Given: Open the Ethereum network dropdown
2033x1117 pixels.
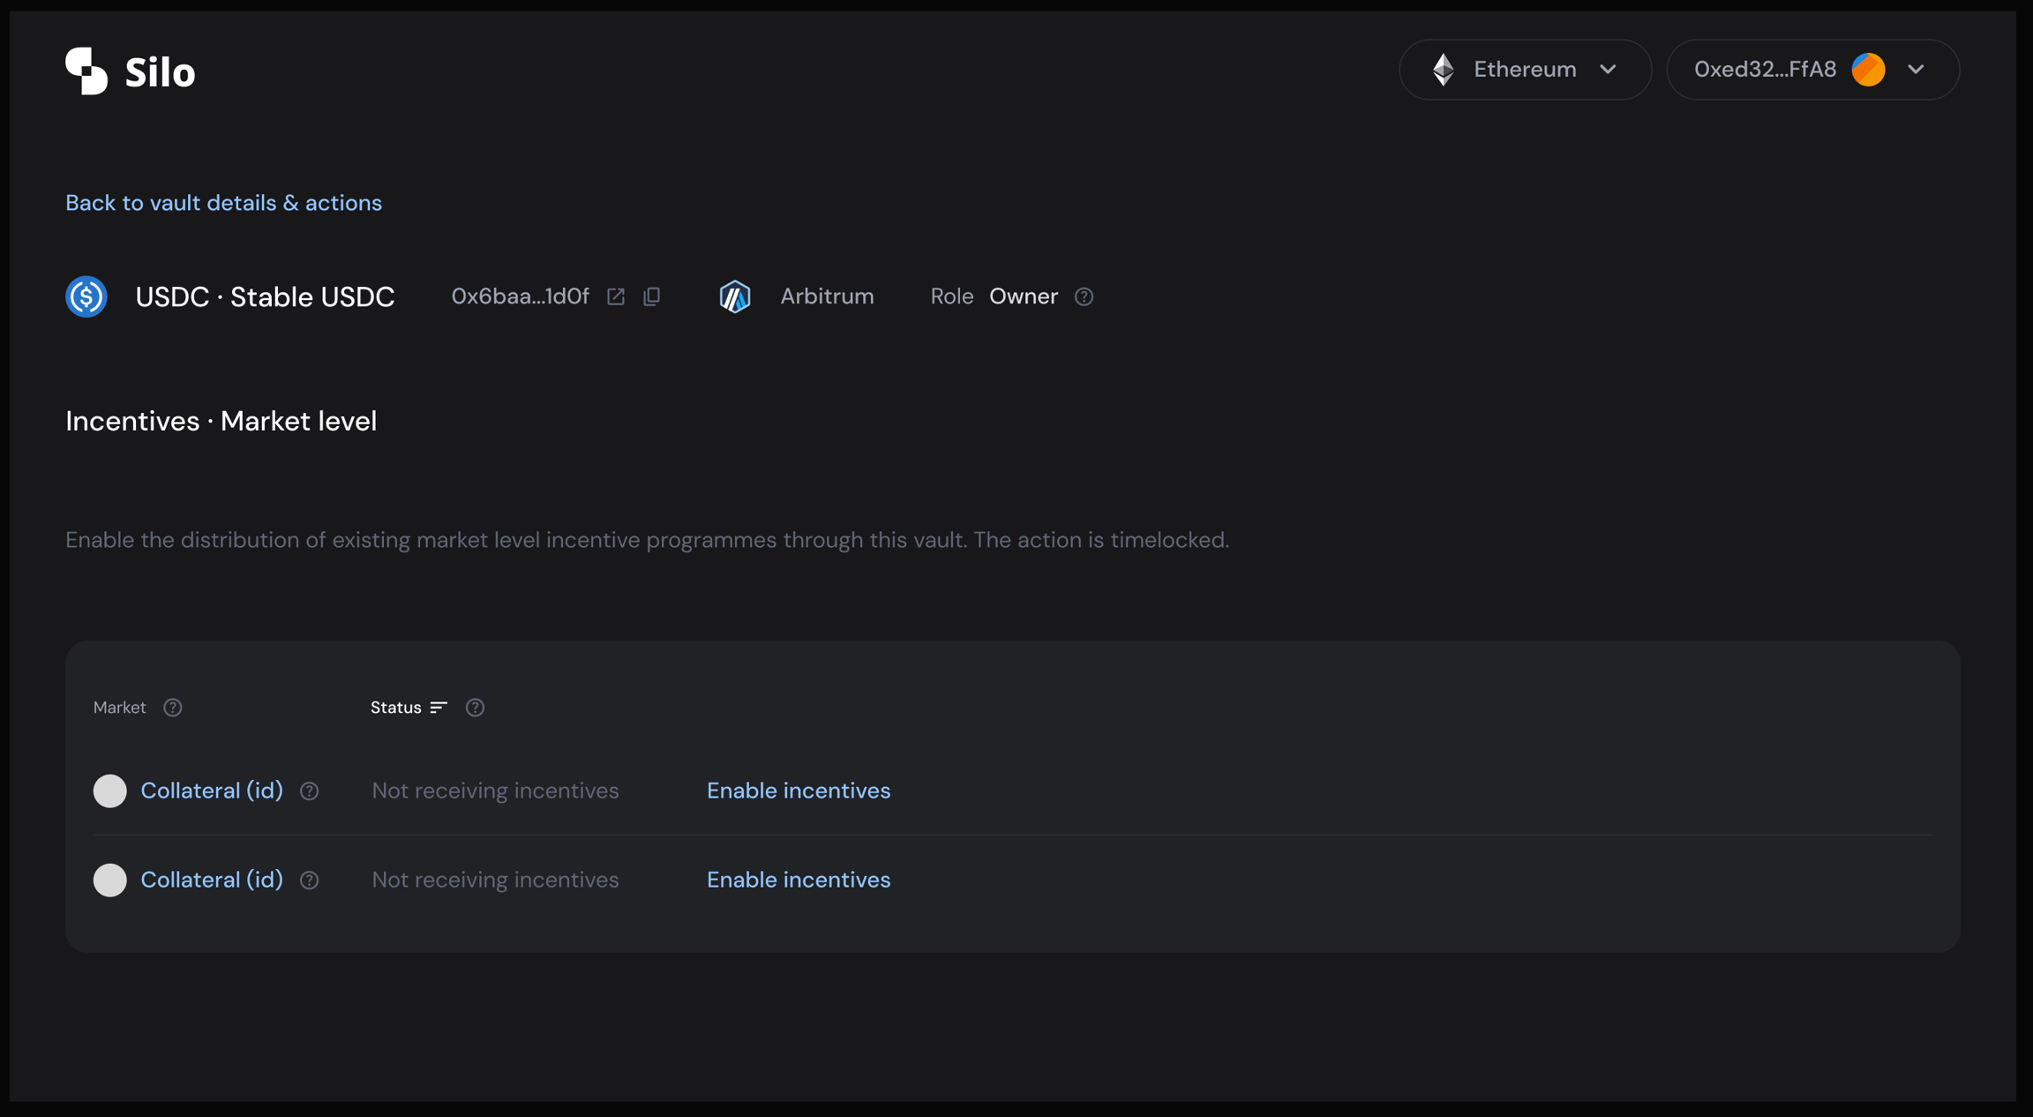Looking at the screenshot, I should click(x=1608, y=69).
